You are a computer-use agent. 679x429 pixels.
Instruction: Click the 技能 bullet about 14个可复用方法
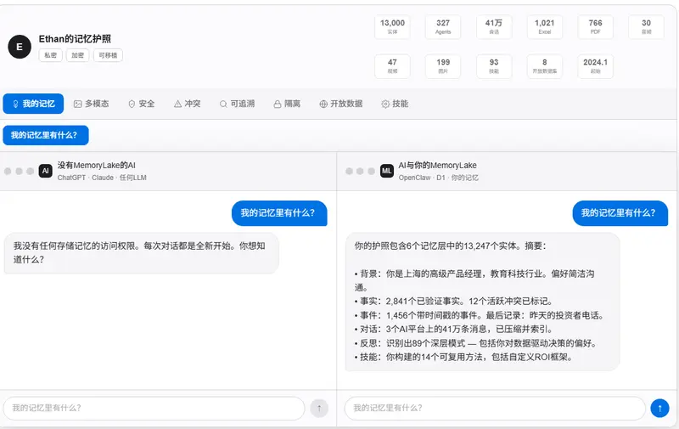click(463, 357)
